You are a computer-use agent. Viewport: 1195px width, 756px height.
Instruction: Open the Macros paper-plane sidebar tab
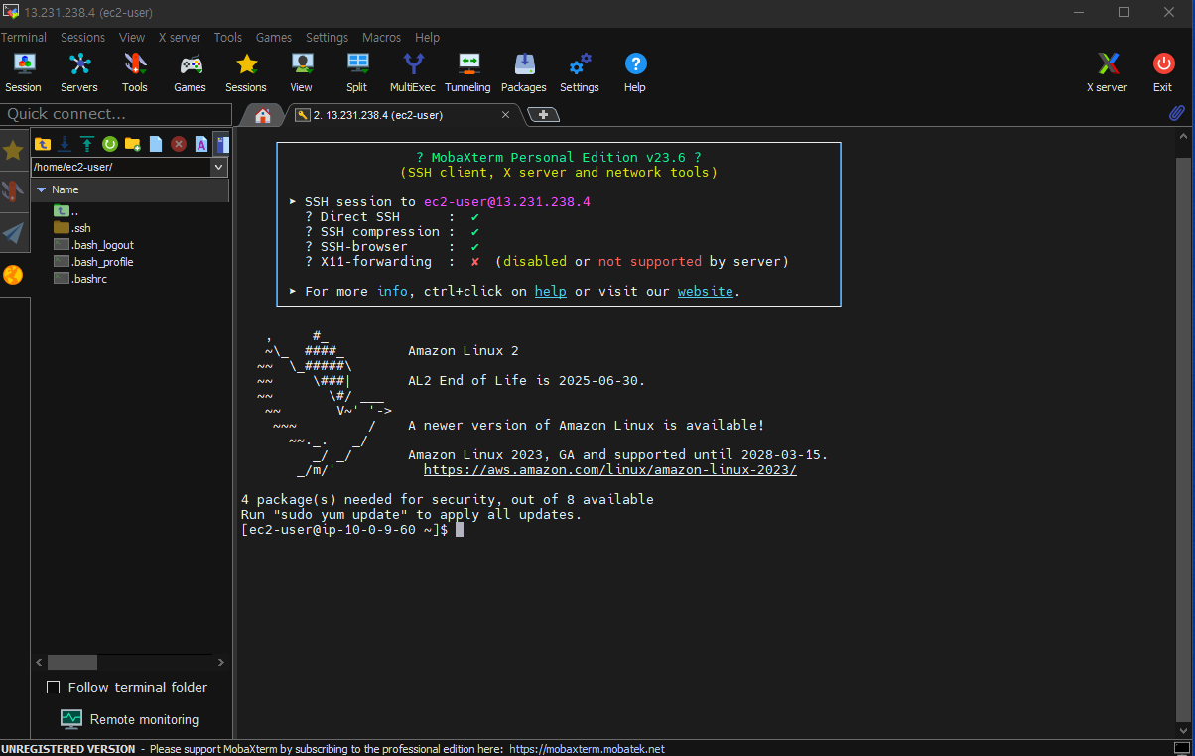[x=14, y=233]
